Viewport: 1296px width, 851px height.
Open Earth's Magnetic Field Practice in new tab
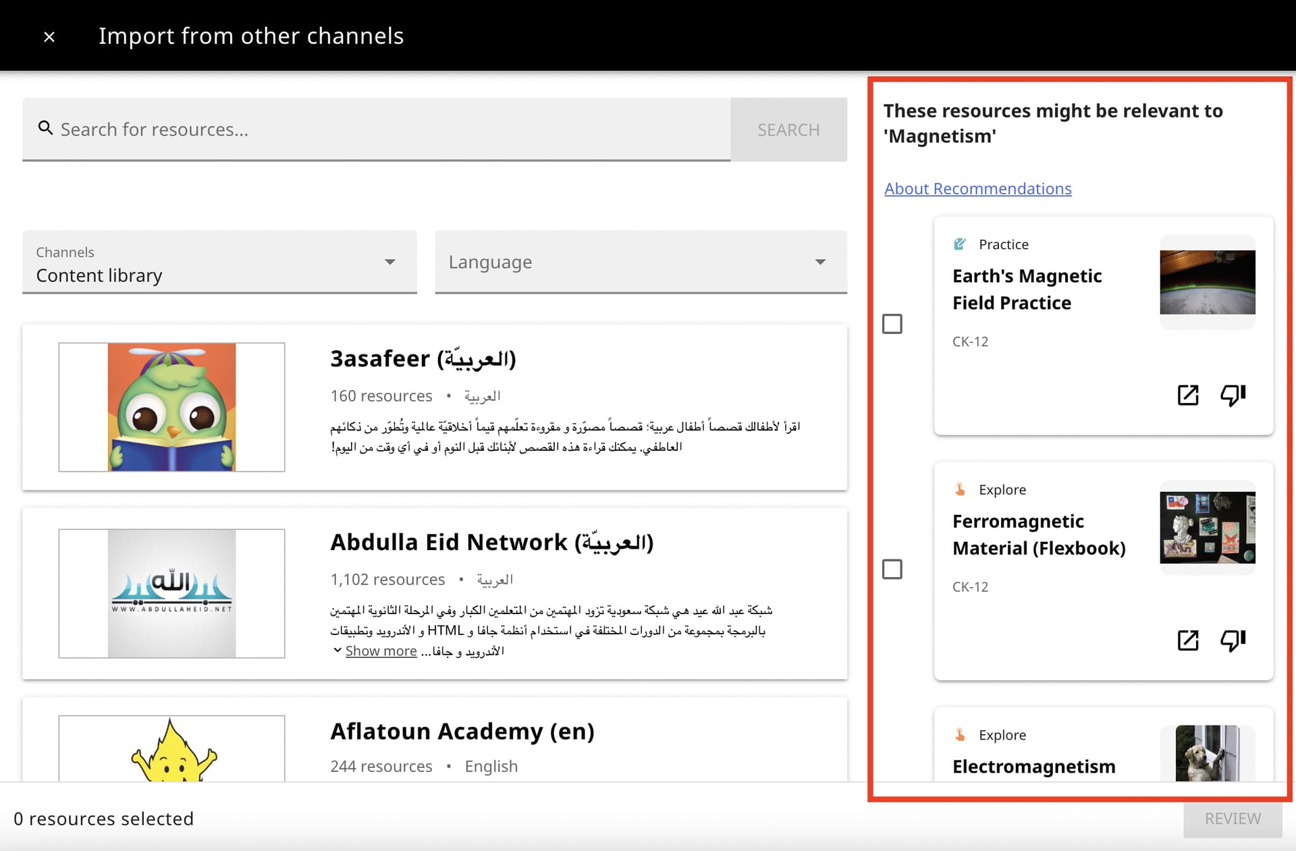(x=1187, y=395)
